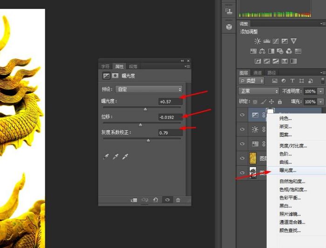Image resolution: width=326 pixels, height=248 pixels.
Task: Delete the adjustment layer with trash icon
Action: (x=178, y=200)
